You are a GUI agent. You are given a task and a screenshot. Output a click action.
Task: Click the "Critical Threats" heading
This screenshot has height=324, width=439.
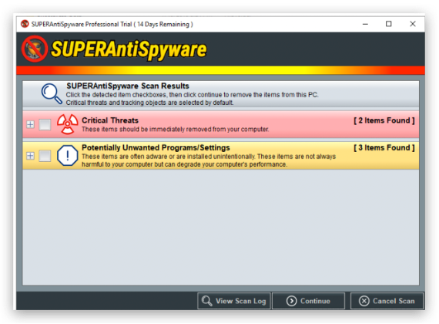click(110, 120)
